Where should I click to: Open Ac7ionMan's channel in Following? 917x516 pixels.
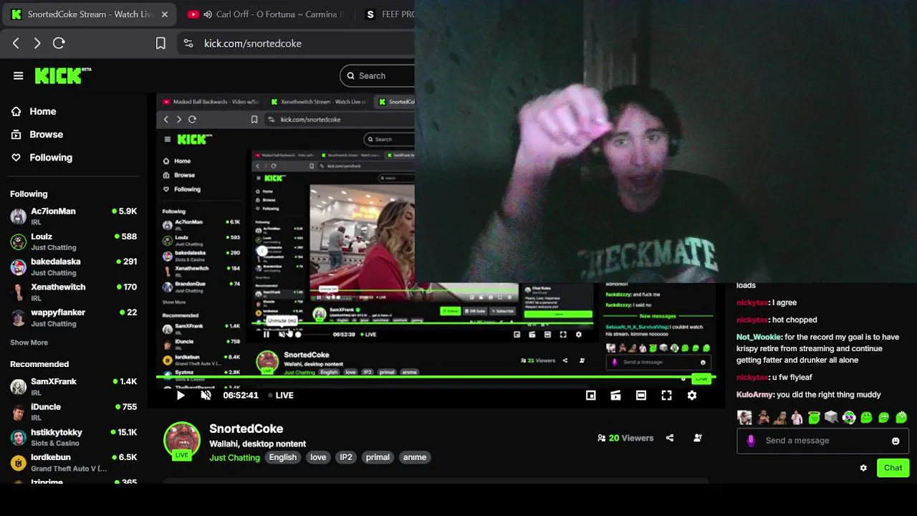[73, 216]
